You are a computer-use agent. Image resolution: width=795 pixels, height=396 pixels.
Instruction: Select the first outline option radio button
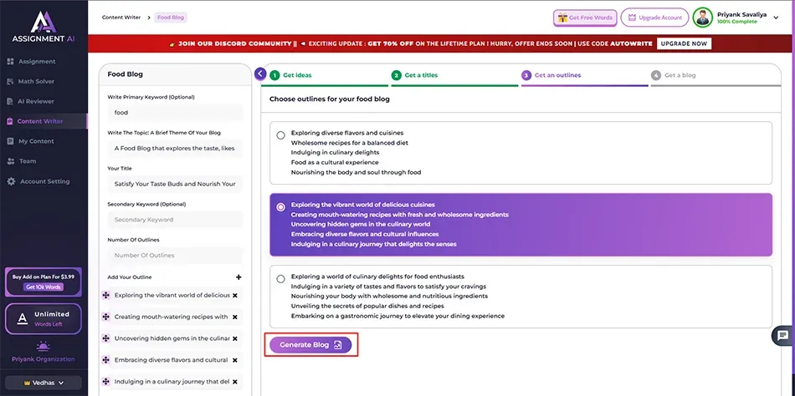280,135
